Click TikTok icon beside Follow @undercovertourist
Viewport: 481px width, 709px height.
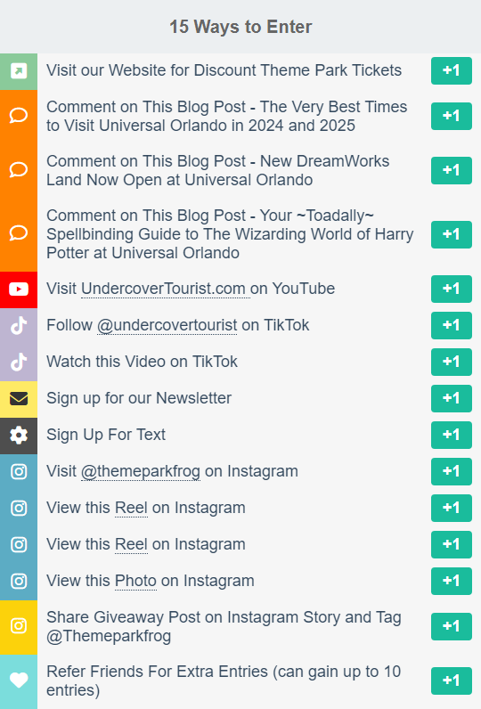19,326
